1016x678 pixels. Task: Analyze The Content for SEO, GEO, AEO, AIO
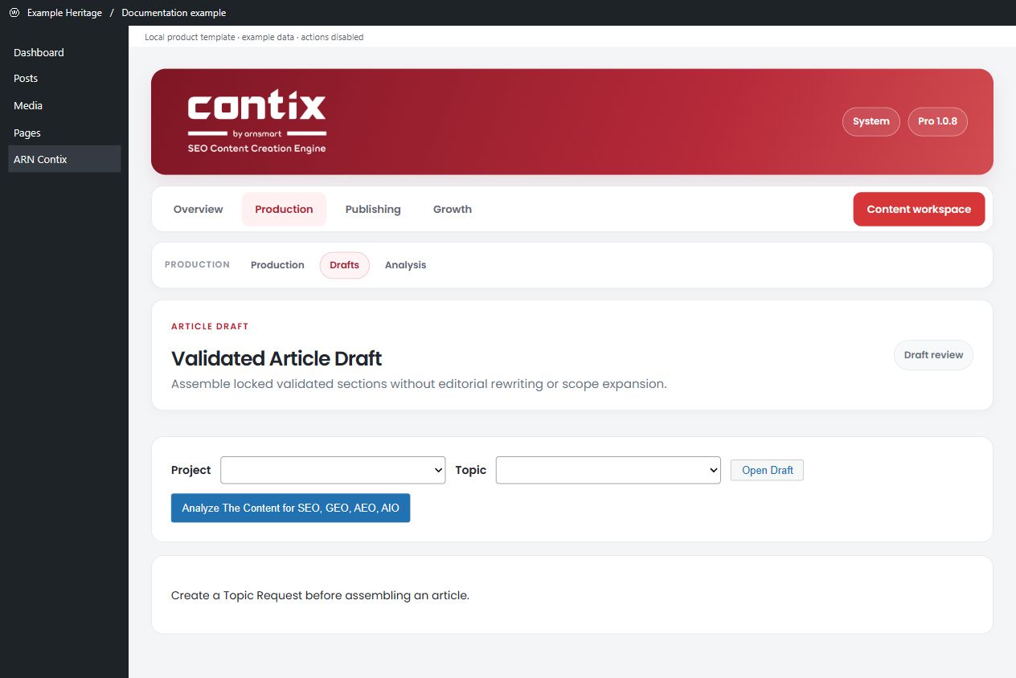(x=290, y=508)
